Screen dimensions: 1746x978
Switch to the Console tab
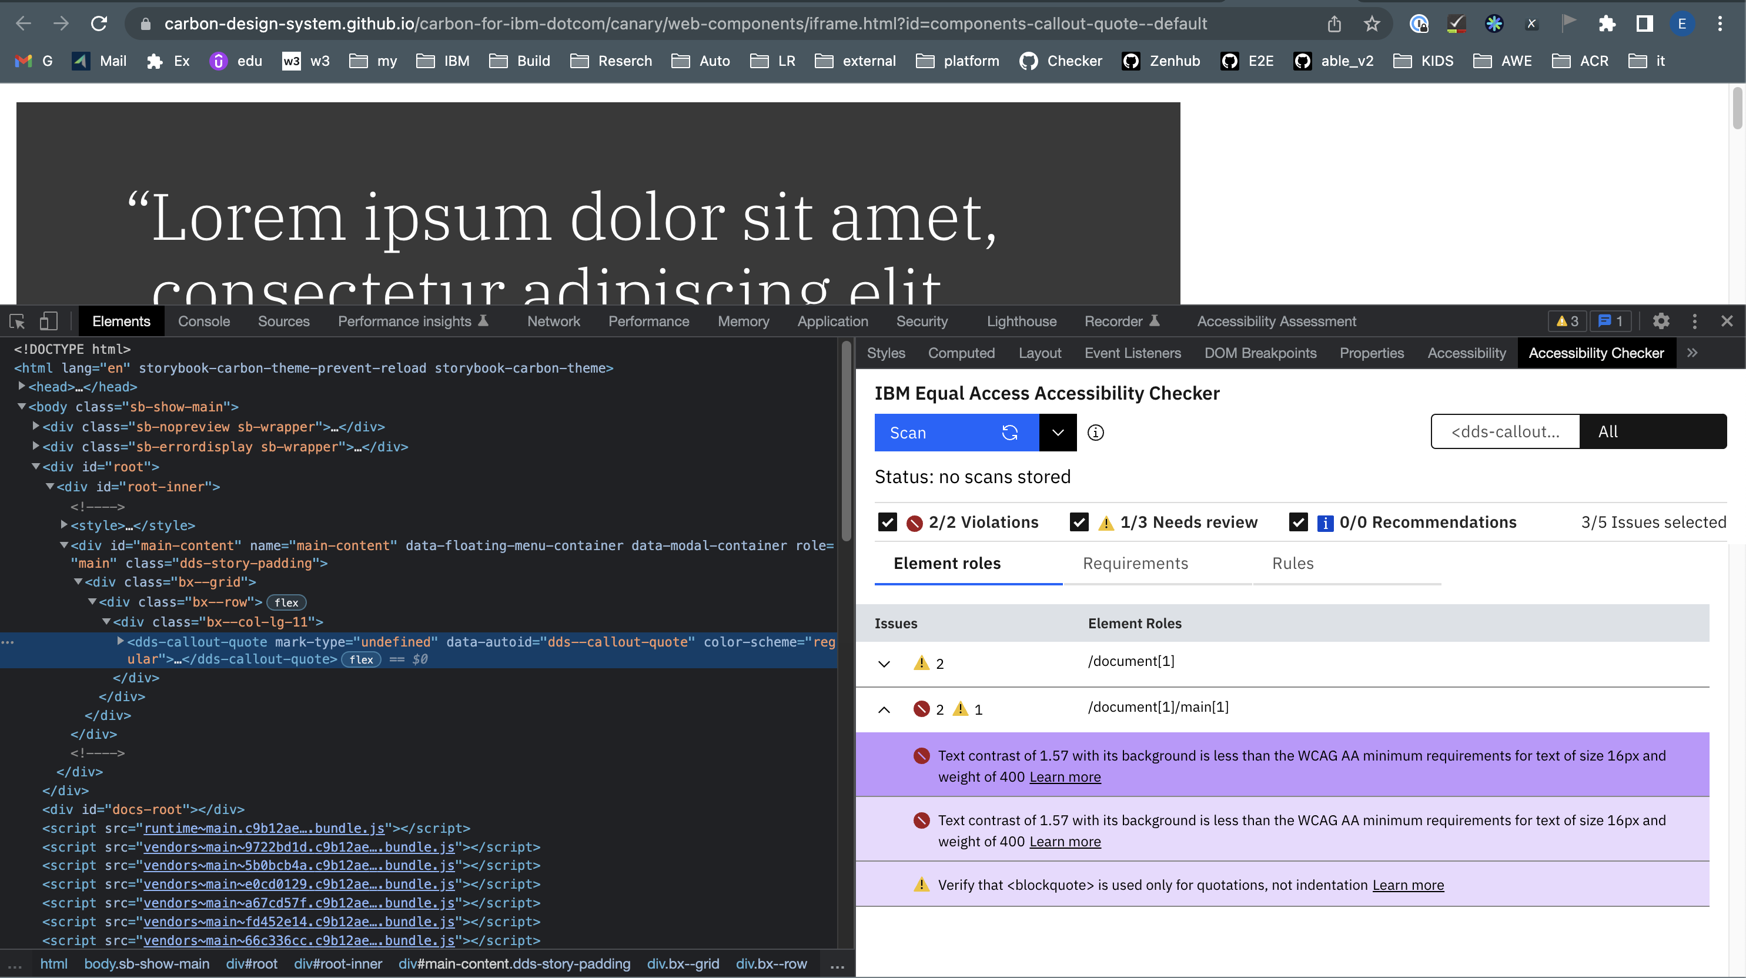(203, 321)
